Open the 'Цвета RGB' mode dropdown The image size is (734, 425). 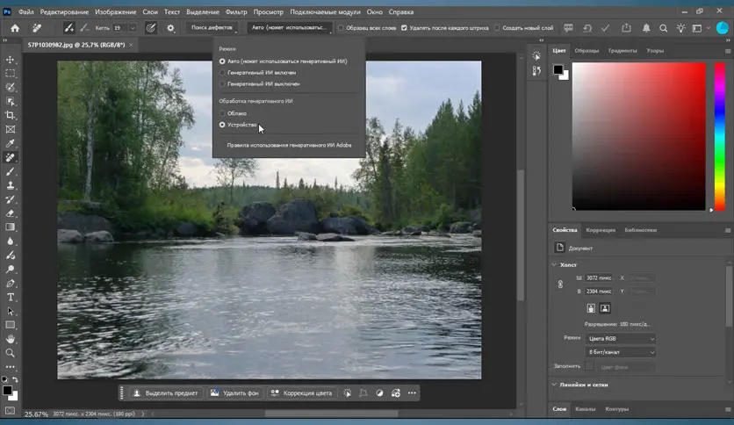pos(620,338)
